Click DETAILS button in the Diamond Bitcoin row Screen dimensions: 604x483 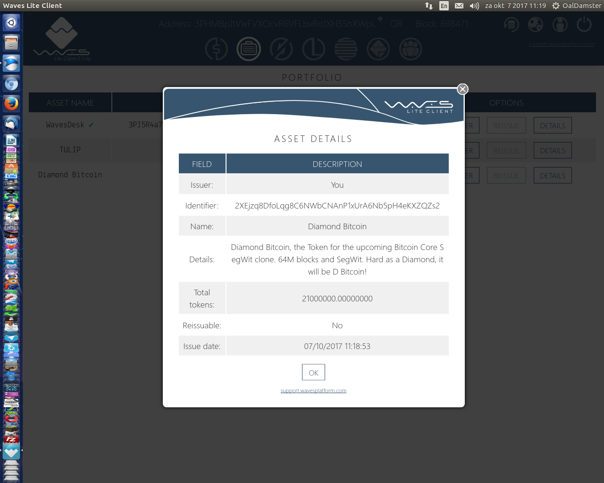(553, 175)
